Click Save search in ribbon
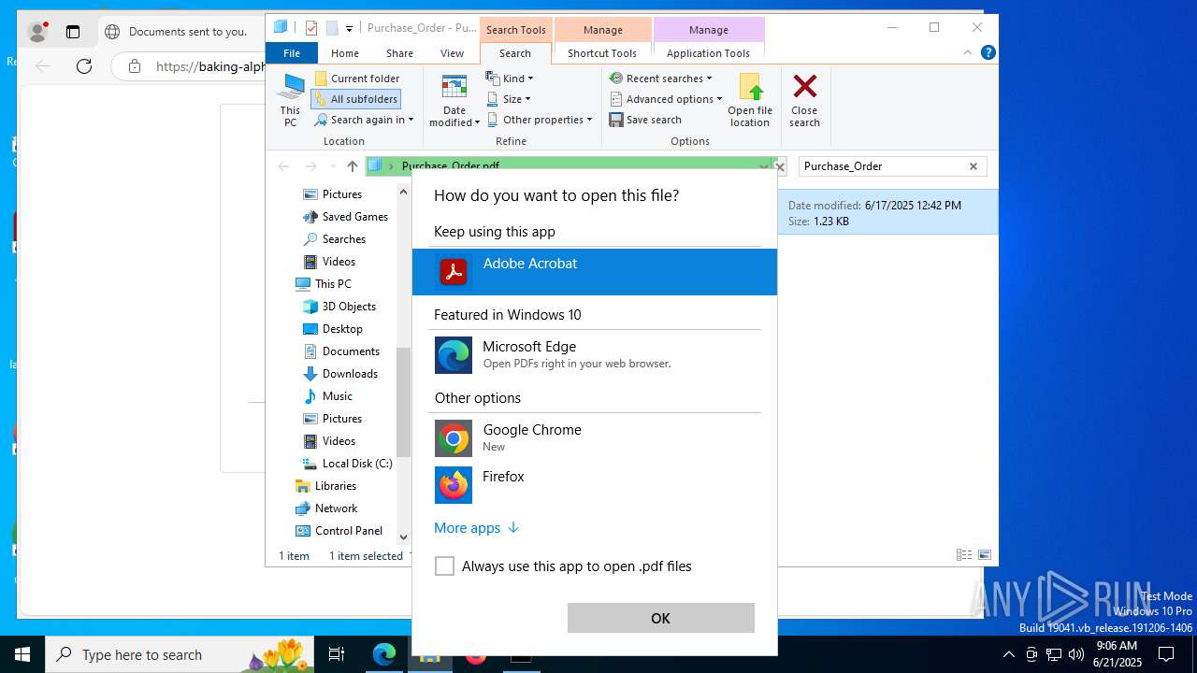Screen dimensions: 1197x673 click(645, 120)
